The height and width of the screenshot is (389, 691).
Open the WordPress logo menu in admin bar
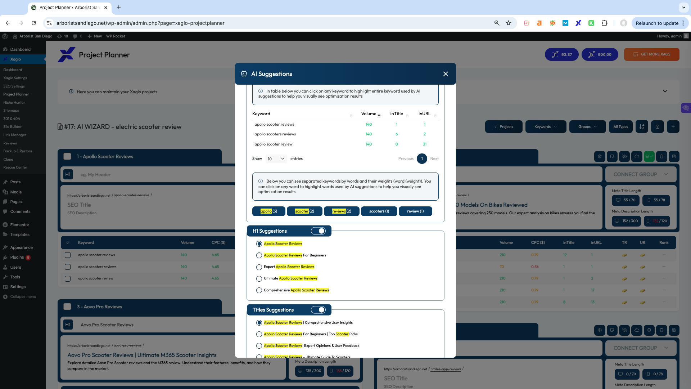click(5, 36)
